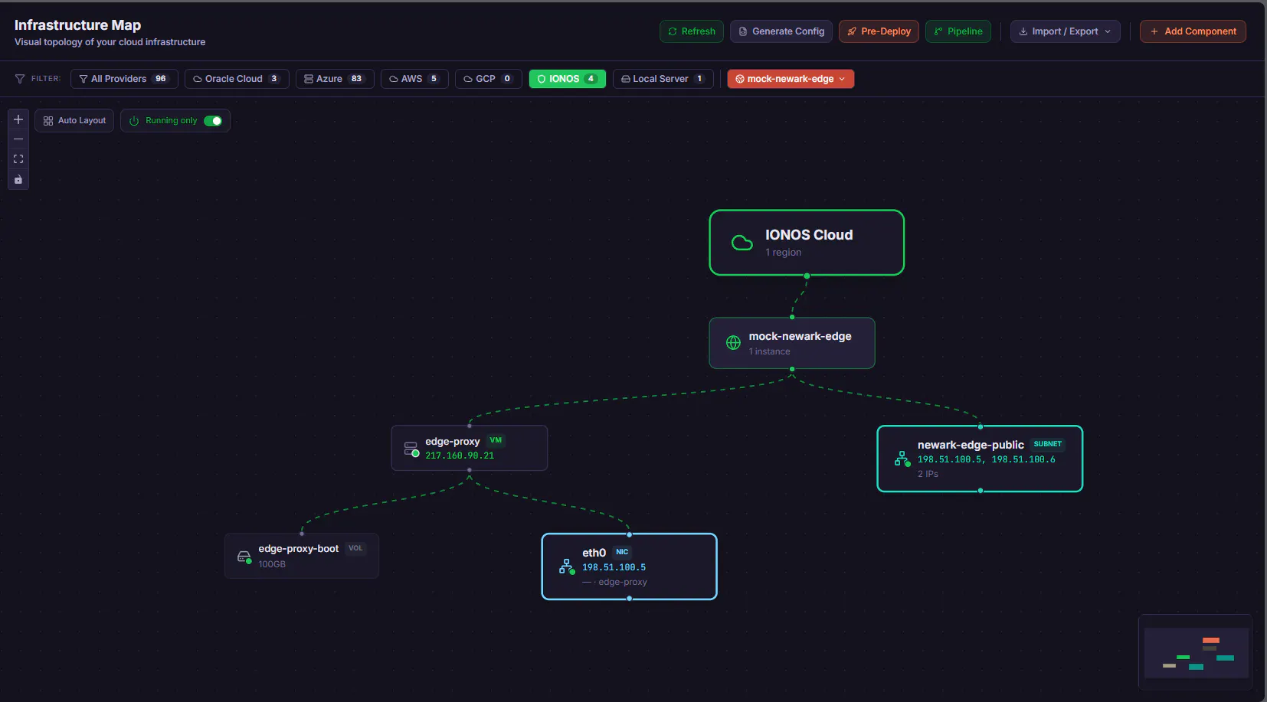Screen dimensions: 1267x702
Task: Click the edge-proxy-boot volume name
Action: (298, 549)
